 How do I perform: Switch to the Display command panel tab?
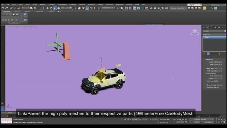point(219,27)
